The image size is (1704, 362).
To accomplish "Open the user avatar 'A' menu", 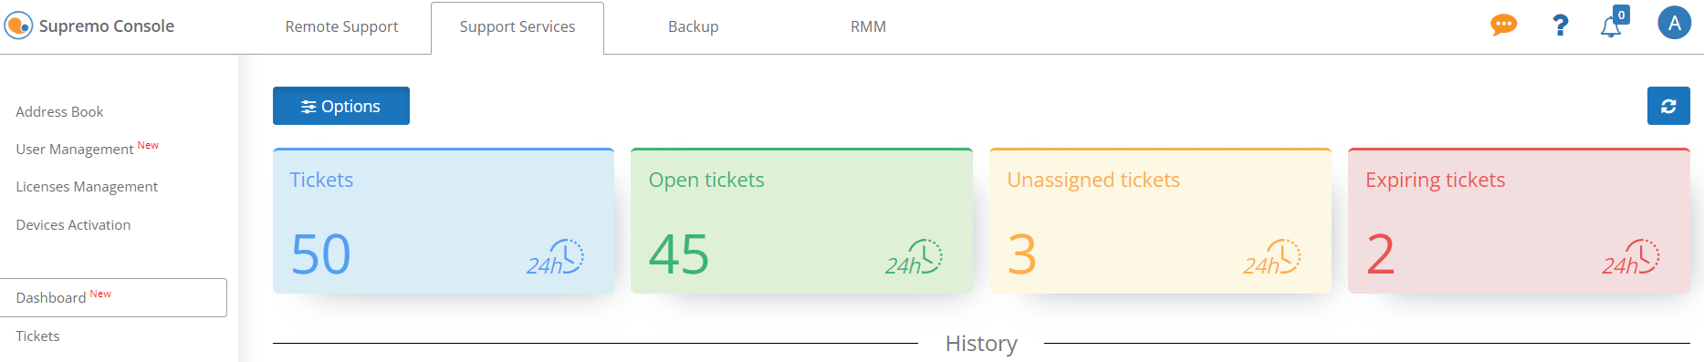I will click(1674, 23).
